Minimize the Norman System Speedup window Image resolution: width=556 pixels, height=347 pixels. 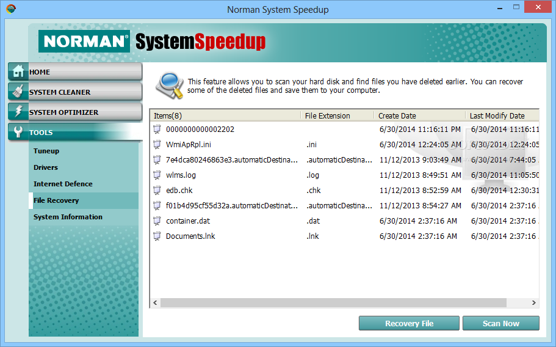click(500, 8)
